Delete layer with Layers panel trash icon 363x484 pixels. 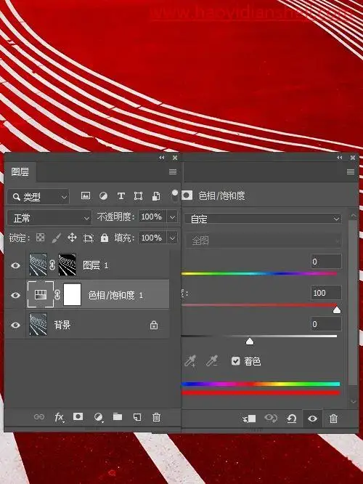pos(156,417)
